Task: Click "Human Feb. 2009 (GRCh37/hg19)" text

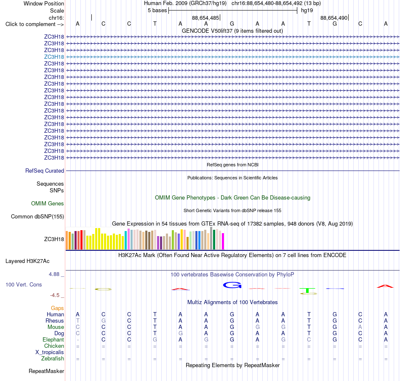Action: click(185, 3)
